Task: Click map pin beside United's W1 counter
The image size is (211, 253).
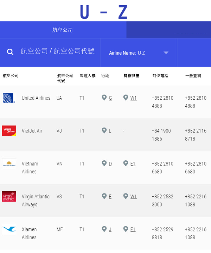Action: click(126, 98)
